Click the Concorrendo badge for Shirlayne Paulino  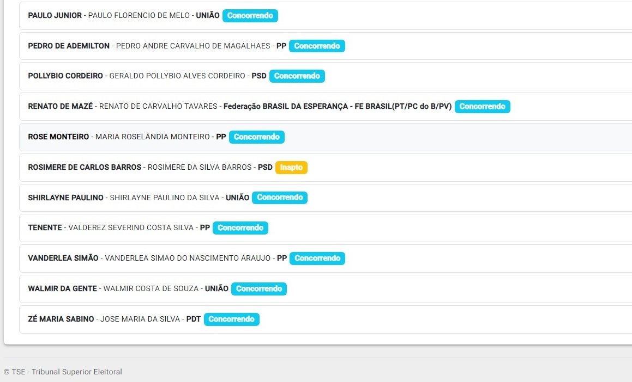[x=280, y=198]
